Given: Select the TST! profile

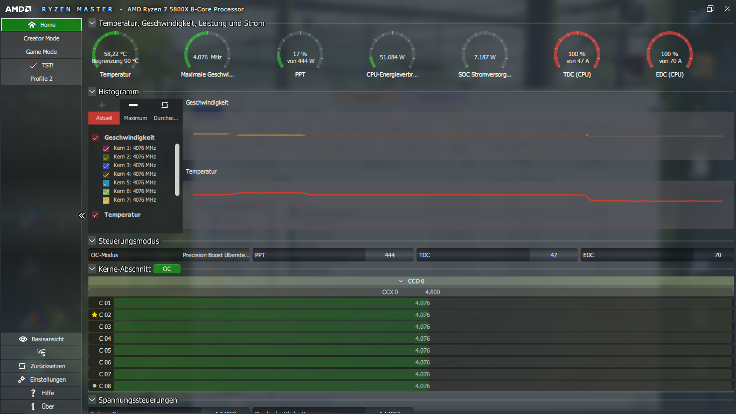Looking at the screenshot, I should [x=41, y=65].
